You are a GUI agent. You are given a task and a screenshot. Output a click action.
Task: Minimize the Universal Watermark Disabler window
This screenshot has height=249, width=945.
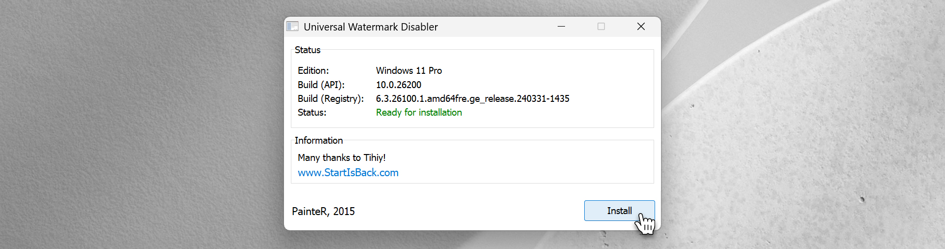(x=561, y=27)
